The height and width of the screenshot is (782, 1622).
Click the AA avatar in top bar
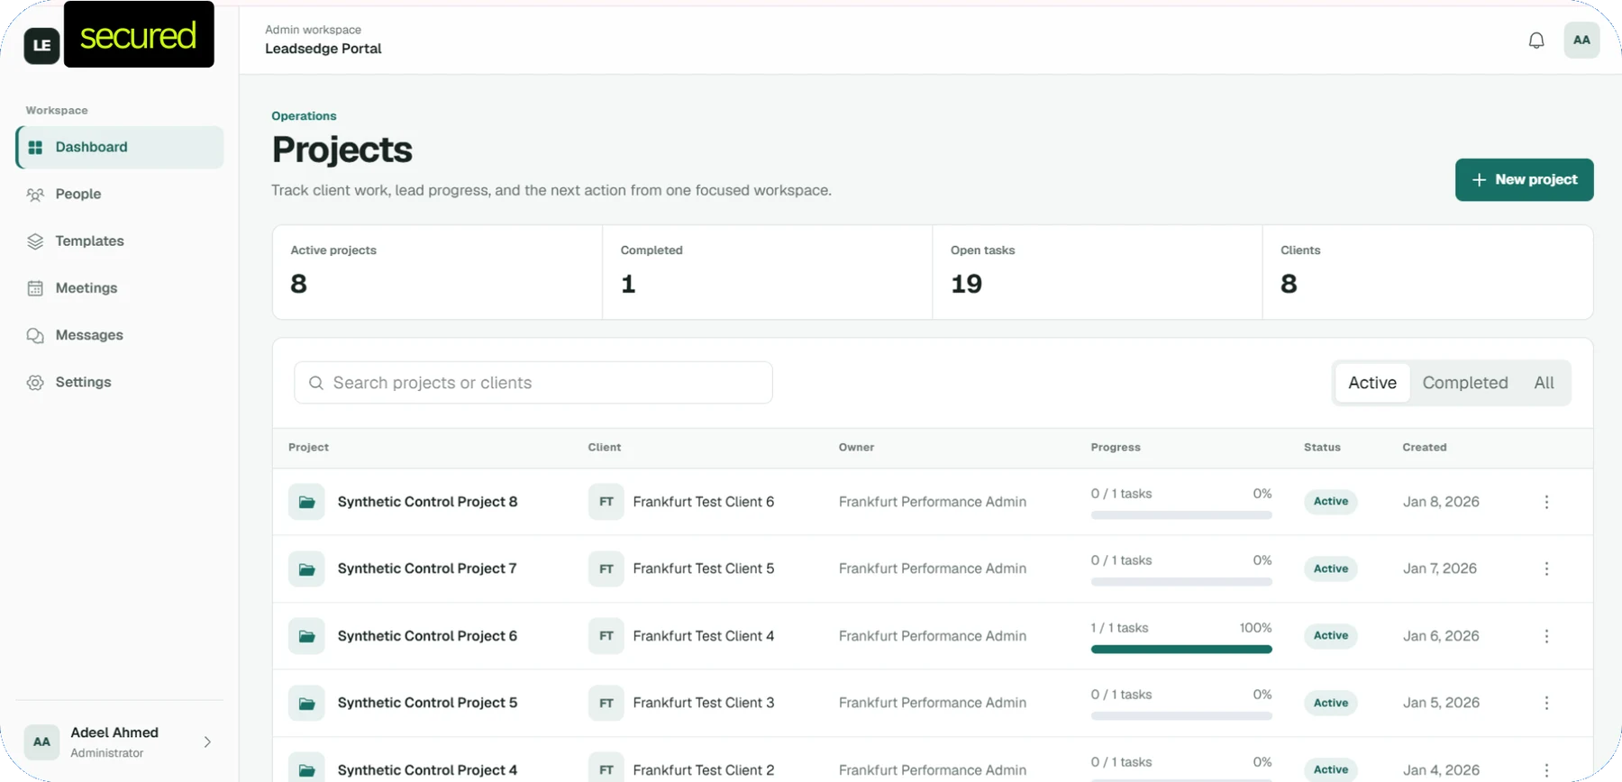click(x=1581, y=40)
